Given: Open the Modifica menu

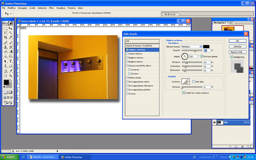Looking at the screenshot, I should pyautogui.click(x=11, y=8).
